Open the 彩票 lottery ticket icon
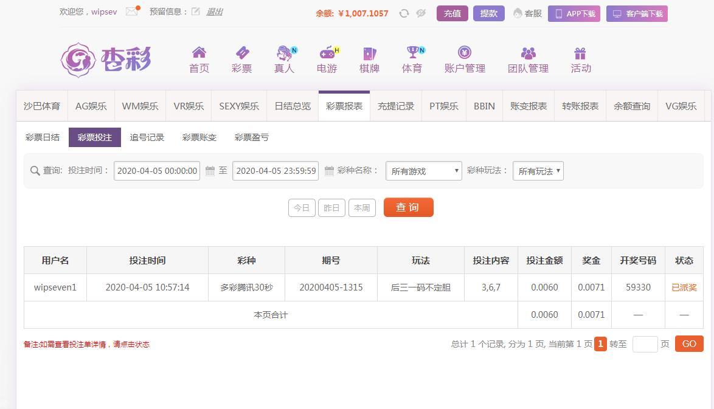Viewport: 714px width, 409px height. 241,53
